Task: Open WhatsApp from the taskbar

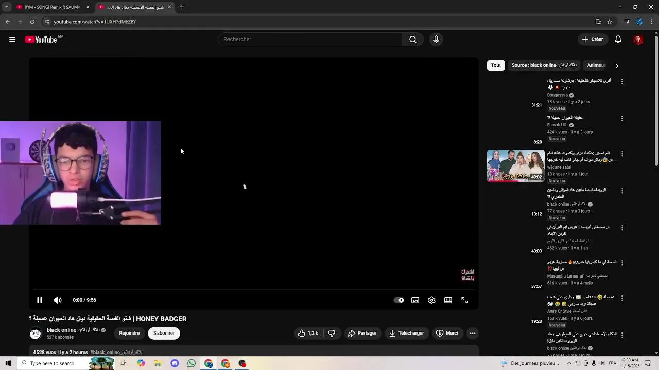Action: coord(192,363)
